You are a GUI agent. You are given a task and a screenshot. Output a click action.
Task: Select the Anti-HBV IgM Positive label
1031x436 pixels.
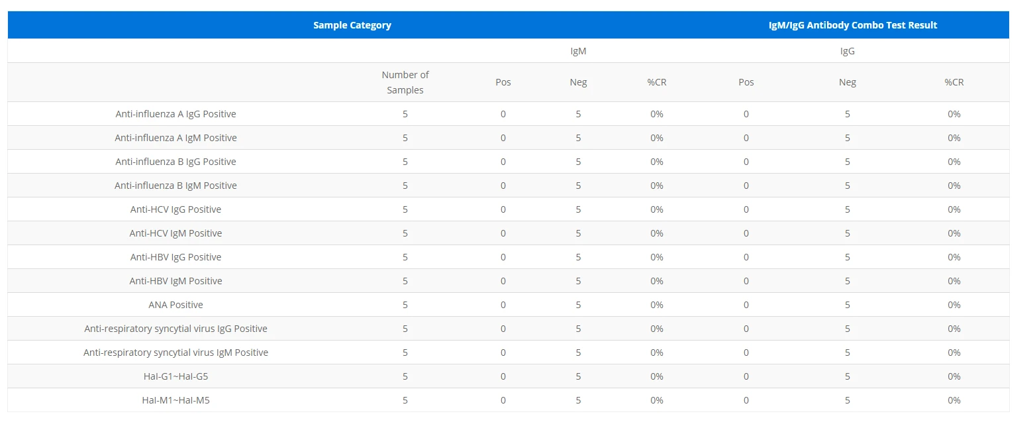point(175,281)
